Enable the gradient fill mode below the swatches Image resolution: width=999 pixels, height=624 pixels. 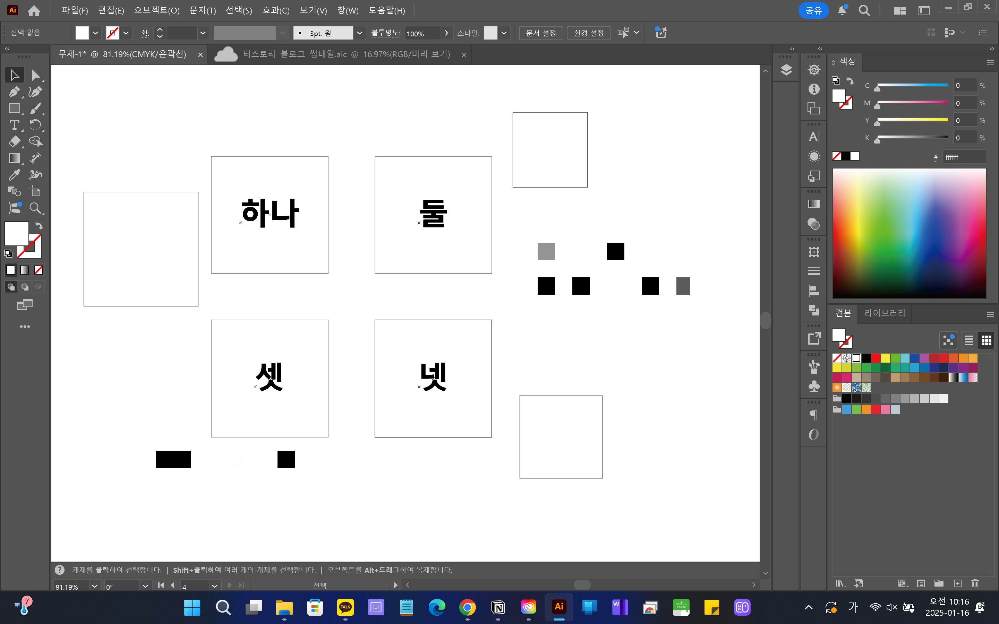point(24,270)
